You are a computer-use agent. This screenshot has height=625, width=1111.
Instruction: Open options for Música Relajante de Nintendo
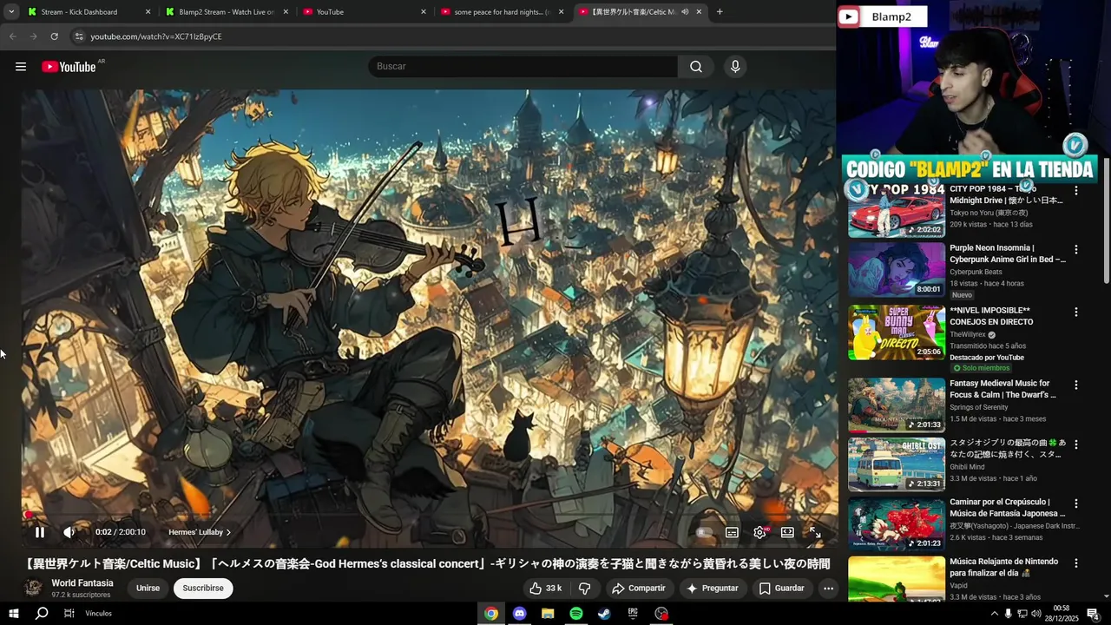coord(1076,562)
